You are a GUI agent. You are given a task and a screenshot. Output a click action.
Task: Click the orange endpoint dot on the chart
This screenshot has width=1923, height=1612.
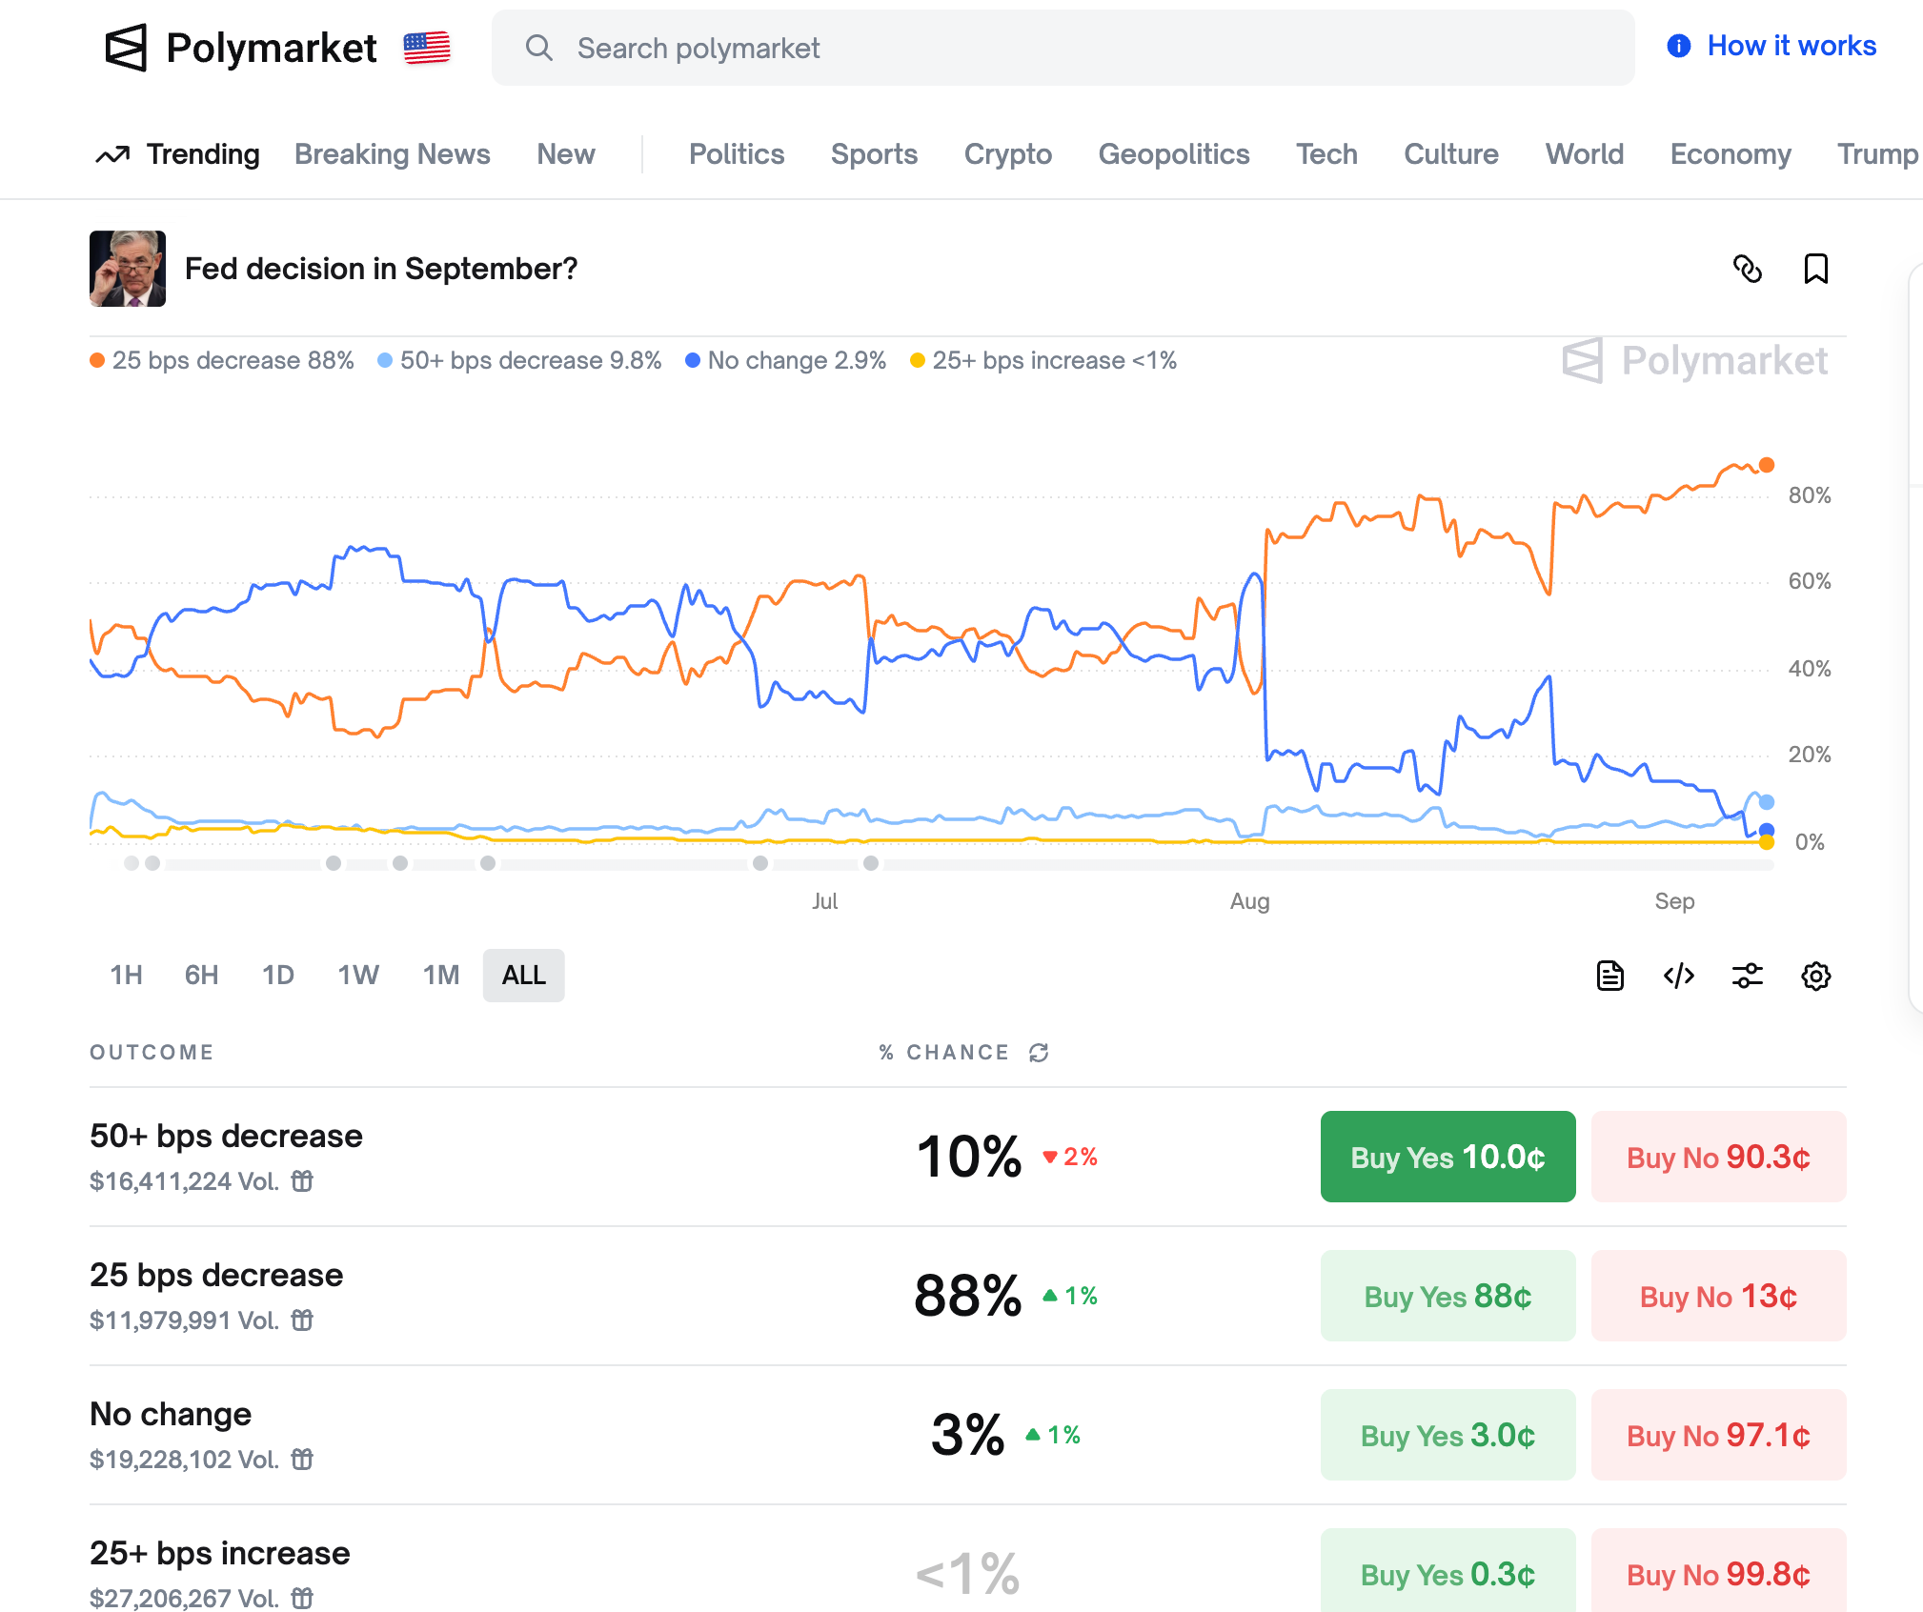pos(1767,465)
